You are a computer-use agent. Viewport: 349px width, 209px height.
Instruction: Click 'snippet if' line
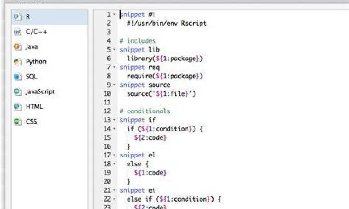138,120
